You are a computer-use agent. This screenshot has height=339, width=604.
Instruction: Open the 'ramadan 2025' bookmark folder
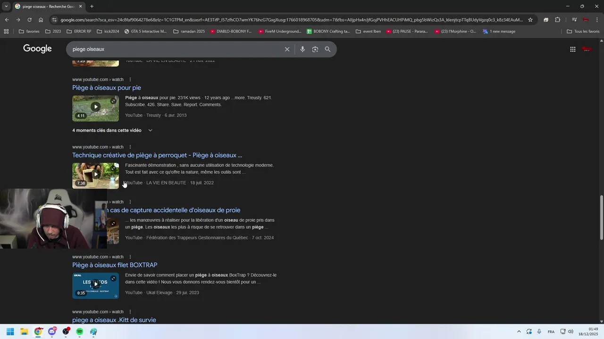[x=189, y=32]
